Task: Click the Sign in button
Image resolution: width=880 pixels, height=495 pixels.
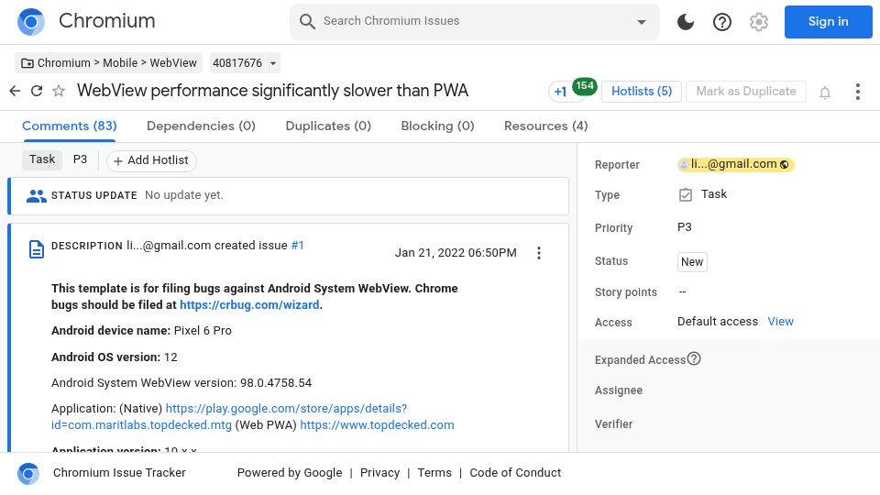Action: coord(828,22)
